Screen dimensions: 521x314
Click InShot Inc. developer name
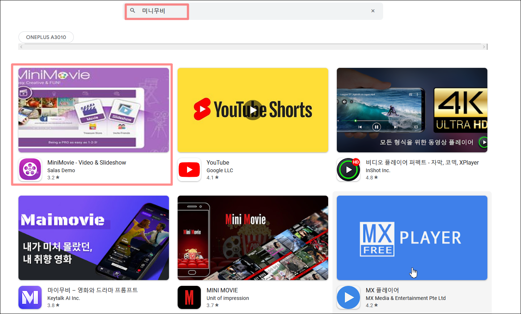378,170
